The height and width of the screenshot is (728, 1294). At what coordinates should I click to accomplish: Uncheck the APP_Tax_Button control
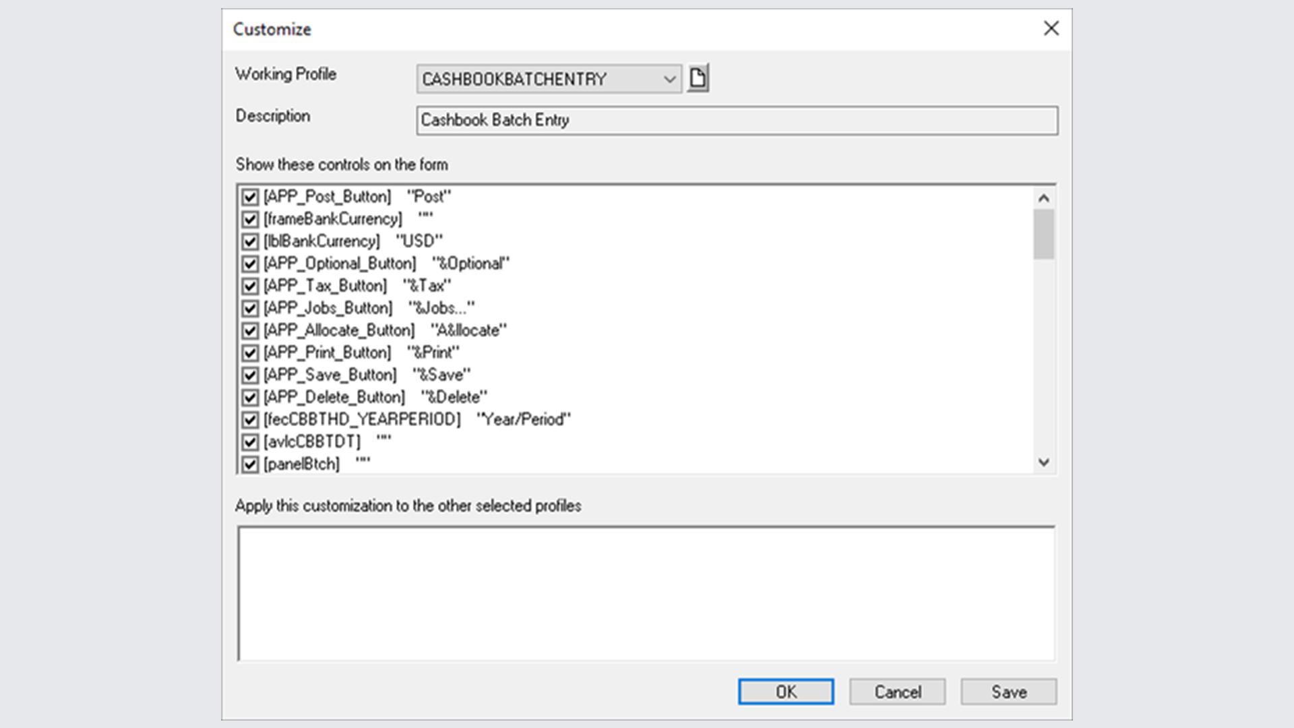[249, 286]
